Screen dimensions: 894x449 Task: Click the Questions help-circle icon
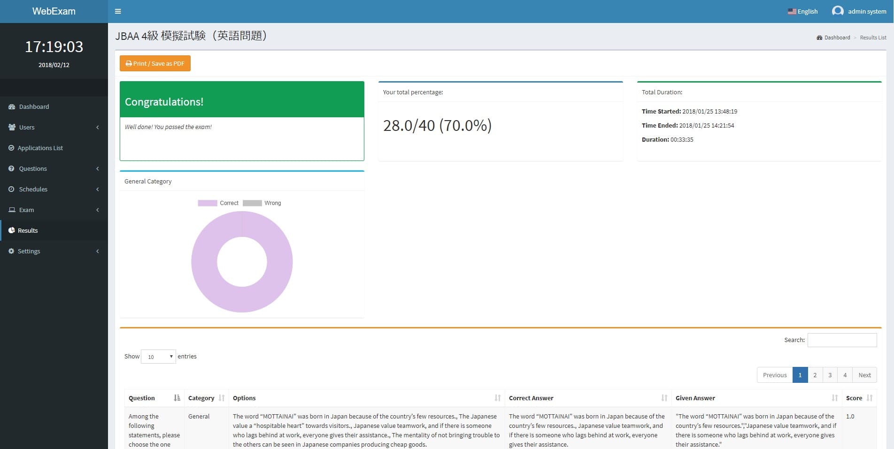(11, 168)
